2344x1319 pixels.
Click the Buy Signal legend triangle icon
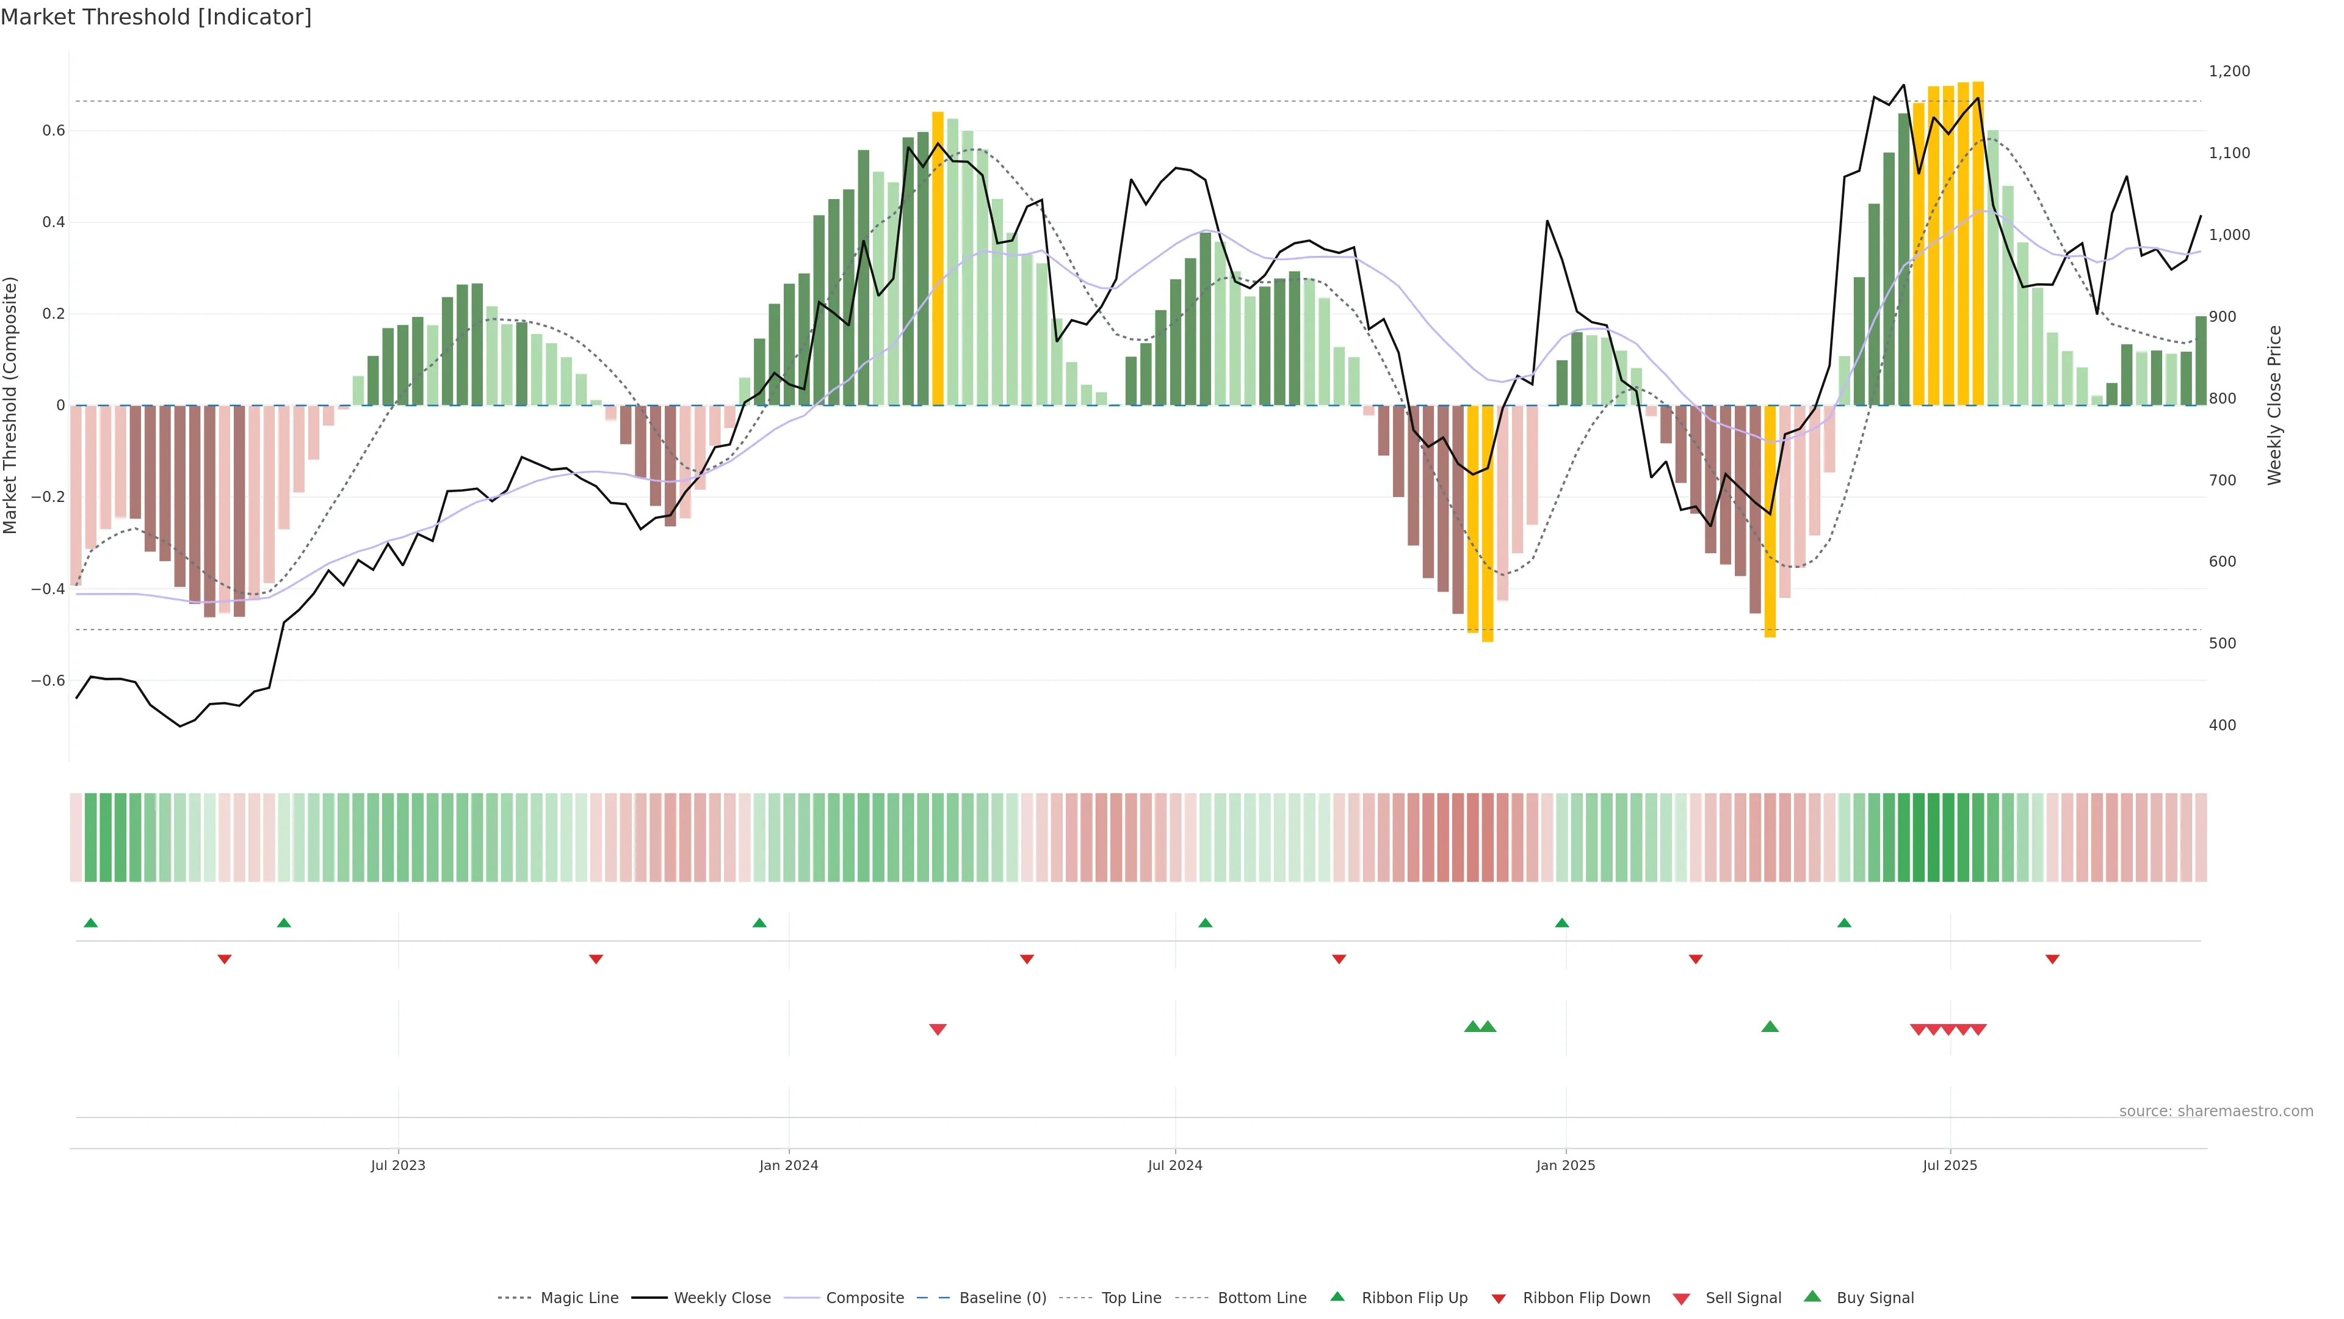click(1812, 1297)
